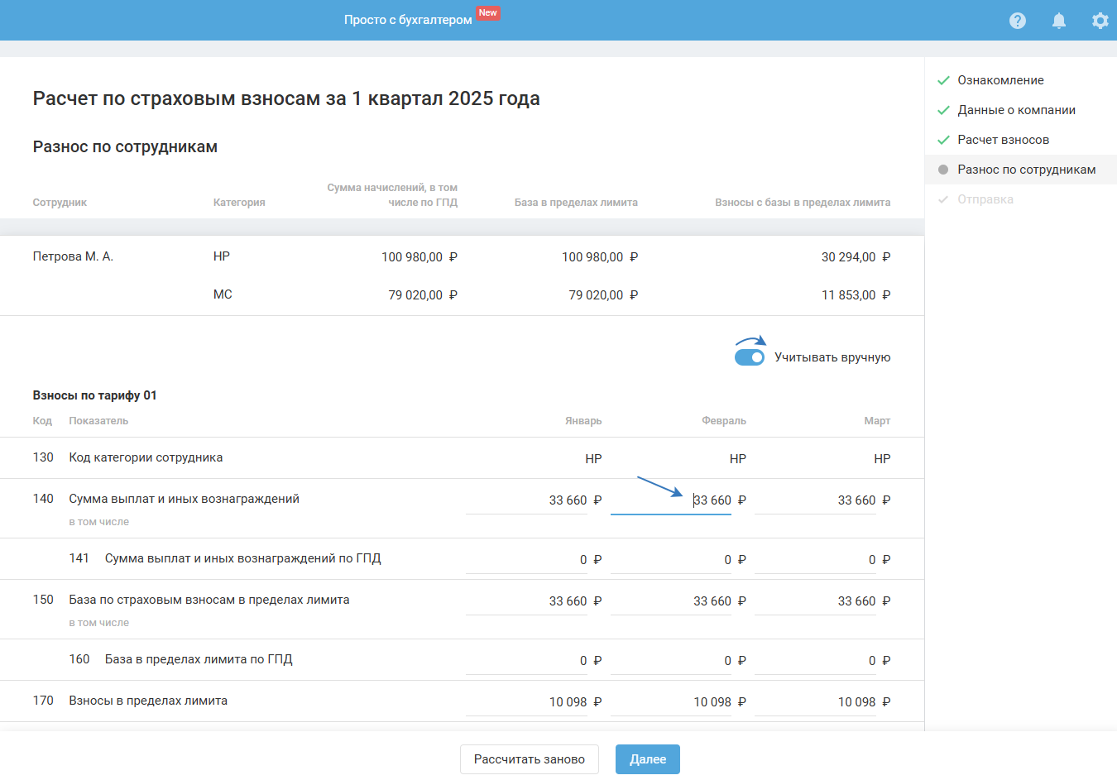Open 'Данные о компании' step
Viewport: 1117px width, 780px height.
click(x=1016, y=110)
